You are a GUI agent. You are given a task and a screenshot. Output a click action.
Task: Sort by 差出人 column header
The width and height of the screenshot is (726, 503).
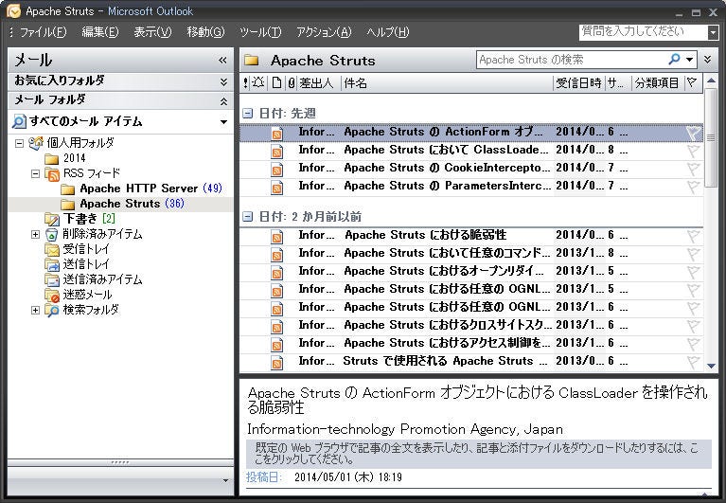pyautogui.click(x=317, y=83)
